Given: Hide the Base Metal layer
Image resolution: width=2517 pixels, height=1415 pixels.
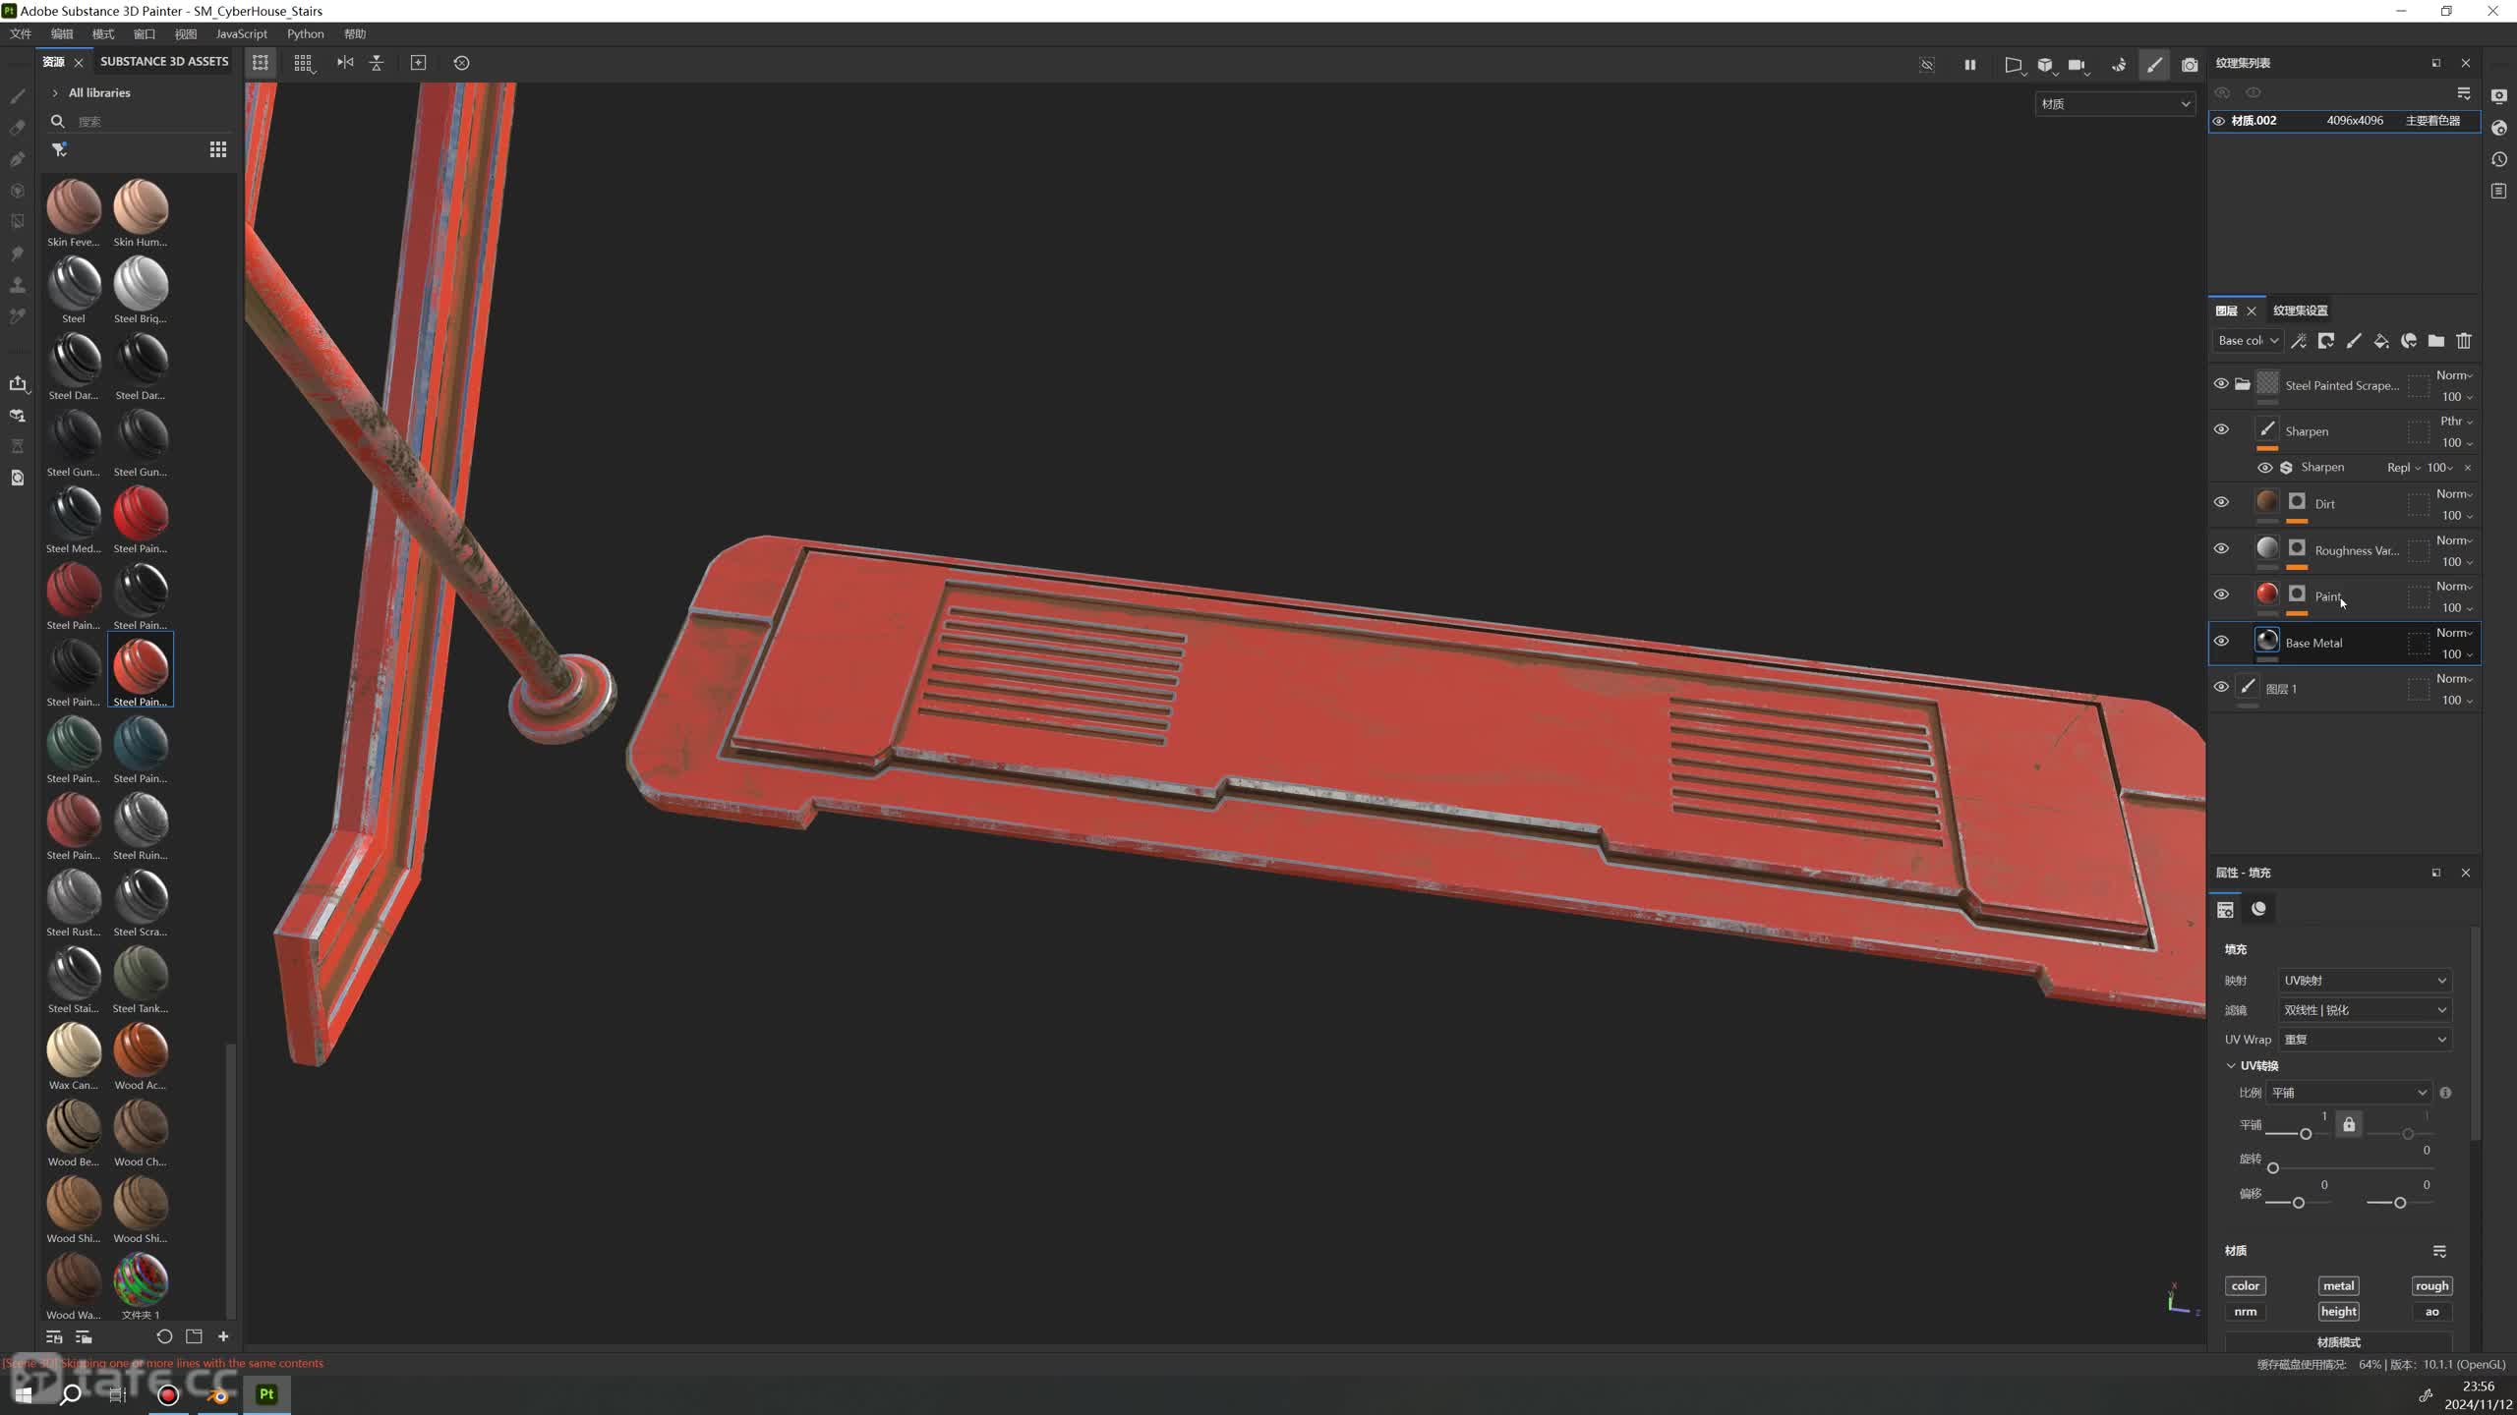Looking at the screenshot, I should [x=2221, y=641].
